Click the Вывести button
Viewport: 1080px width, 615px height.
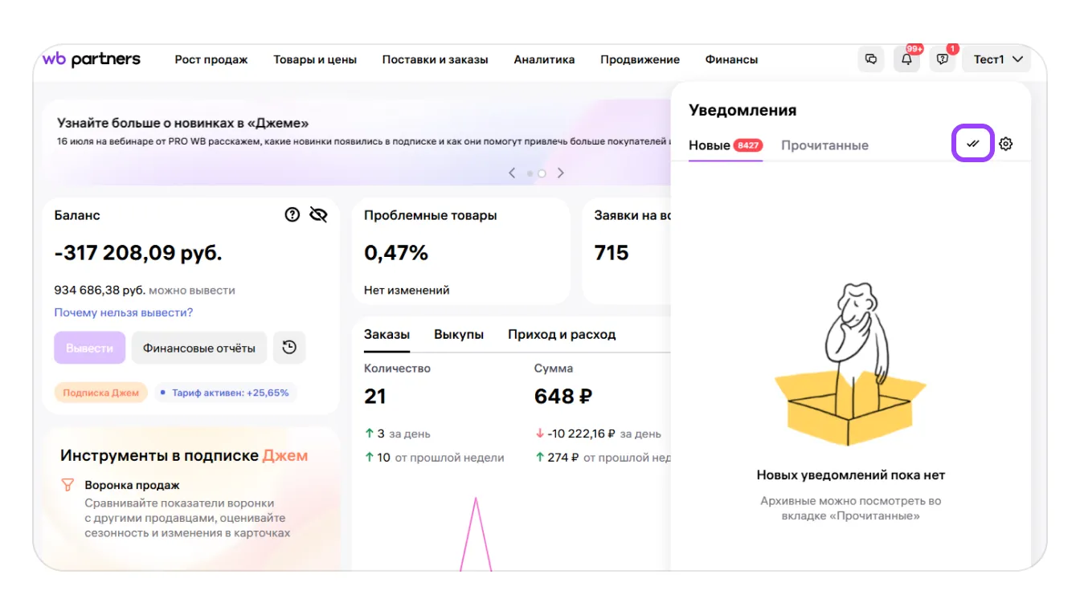[x=90, y=348]
